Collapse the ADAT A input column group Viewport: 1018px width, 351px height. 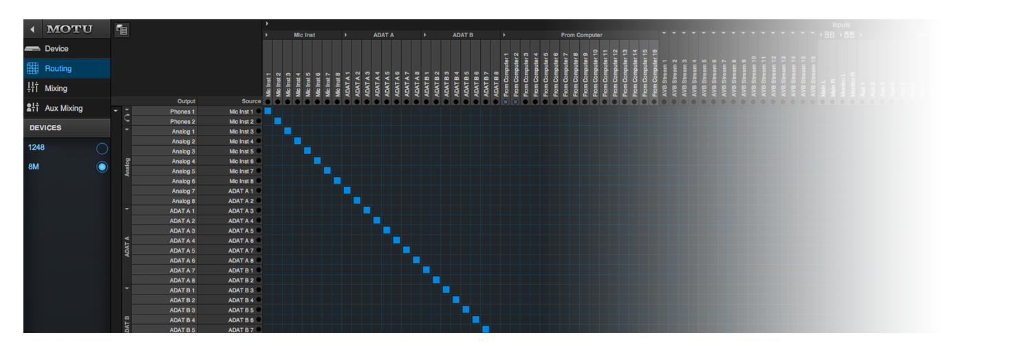point(345,35)
